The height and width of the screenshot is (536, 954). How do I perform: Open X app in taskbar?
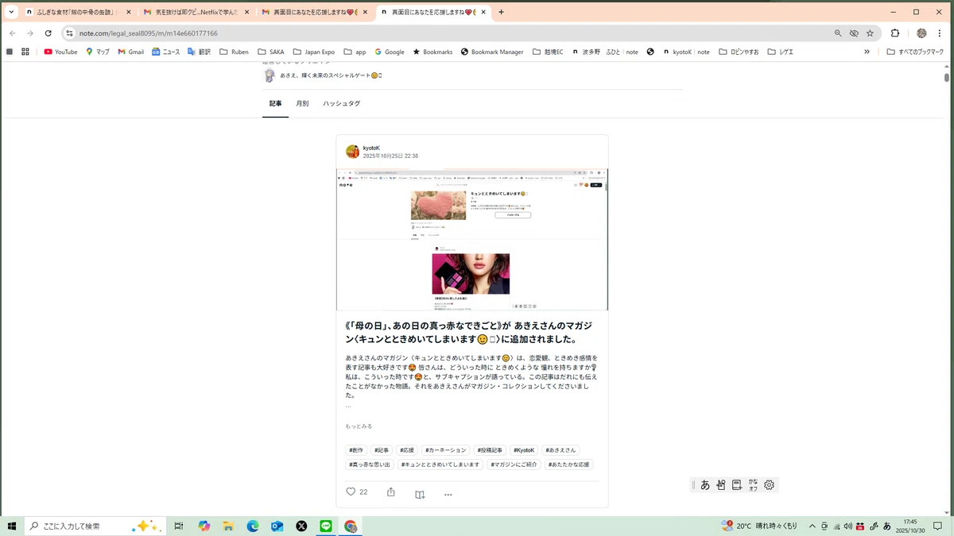point(301,526)
